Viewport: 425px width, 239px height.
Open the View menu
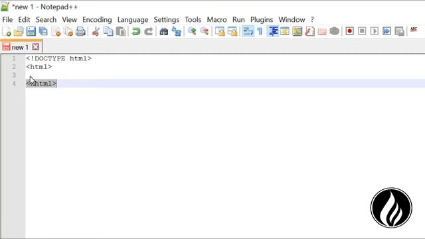point(69,20)
